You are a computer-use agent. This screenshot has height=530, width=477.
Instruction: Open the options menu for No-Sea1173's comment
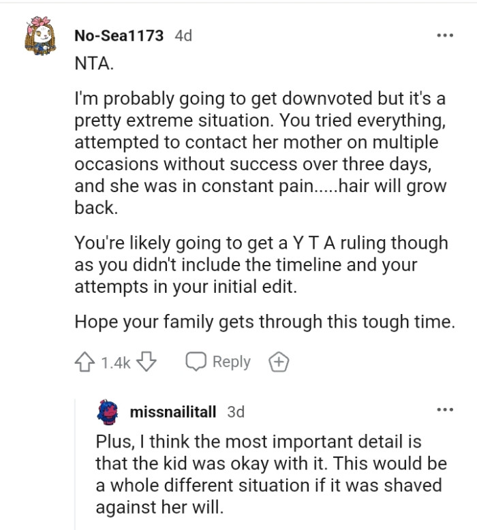(445, 35)
